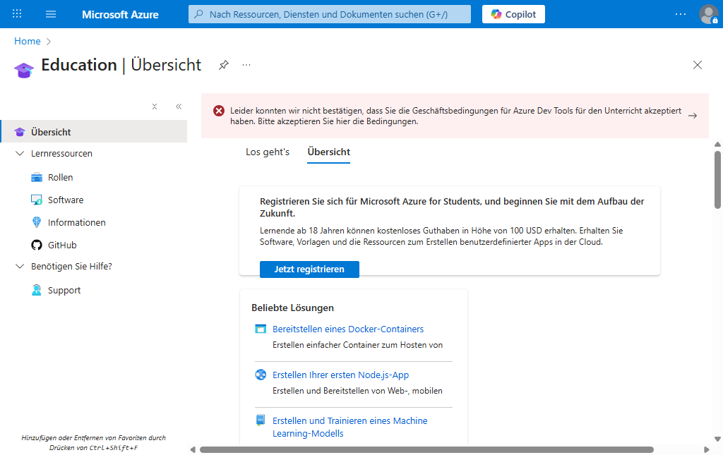Screen dimensions: 723x455
Task: Open Erstellen Ihrer ersten Node.js-App link
Action: pyautogui.click(x=340, y=375)
